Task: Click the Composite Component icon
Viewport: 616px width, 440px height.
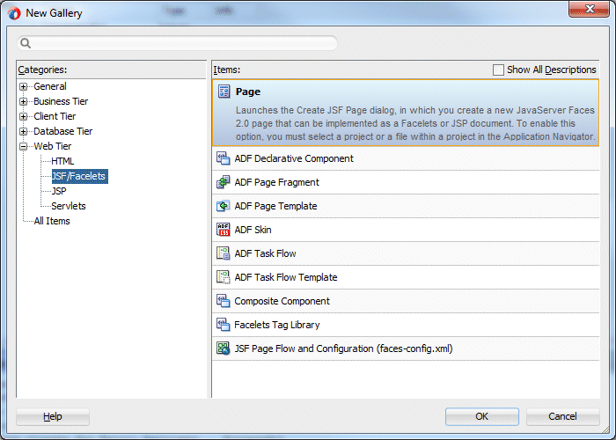Action: (224, 301)
